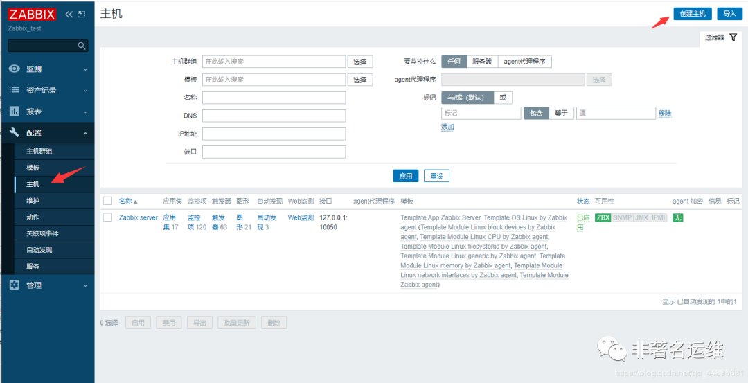The image size is (748, 383).
Task: Click the 已启用 status link
Action: 583,222
